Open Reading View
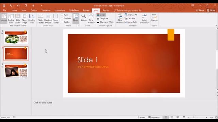 pos(32,19)
